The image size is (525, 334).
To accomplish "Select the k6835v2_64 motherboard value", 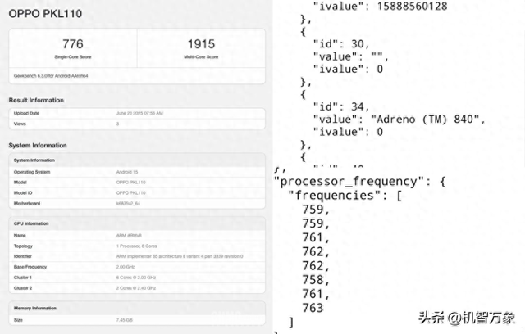I will (x=128, y=203).
